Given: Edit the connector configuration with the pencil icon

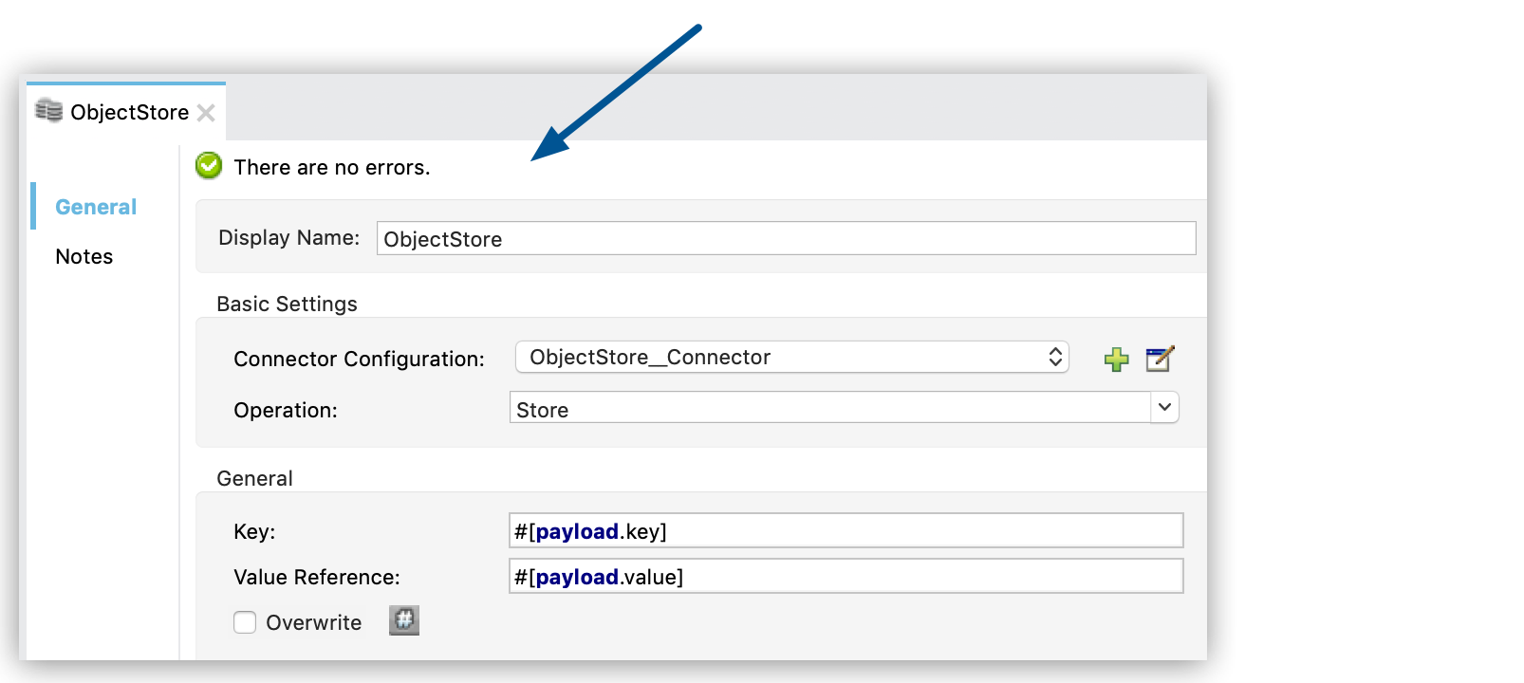Looking at the screenshot, I should (x=1160, y=359).
